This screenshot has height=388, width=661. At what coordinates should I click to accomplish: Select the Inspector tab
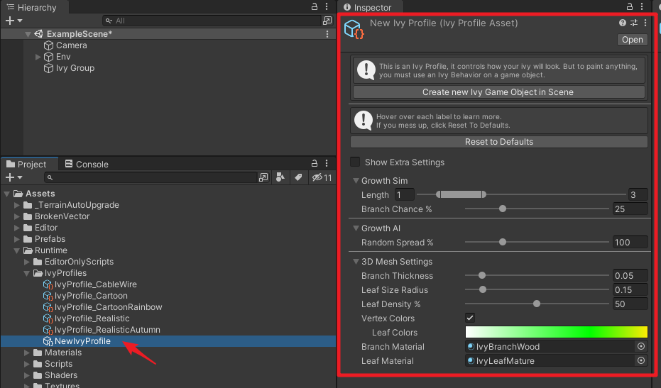pos(367,7)
